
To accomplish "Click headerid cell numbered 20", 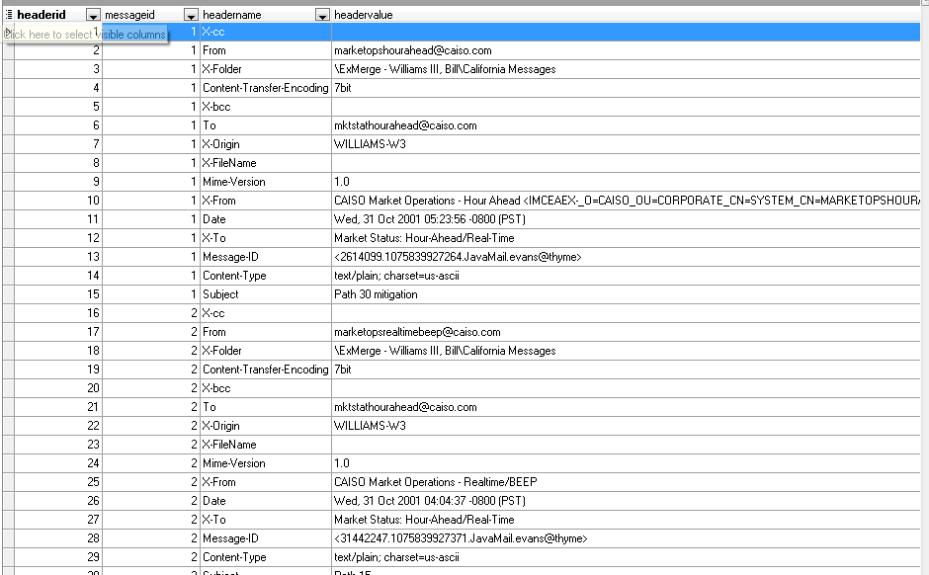I will [57, 388].
